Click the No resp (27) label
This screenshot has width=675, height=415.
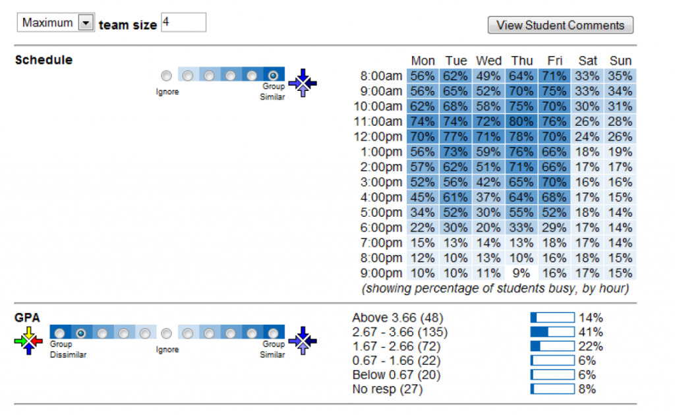pos(388,389)
